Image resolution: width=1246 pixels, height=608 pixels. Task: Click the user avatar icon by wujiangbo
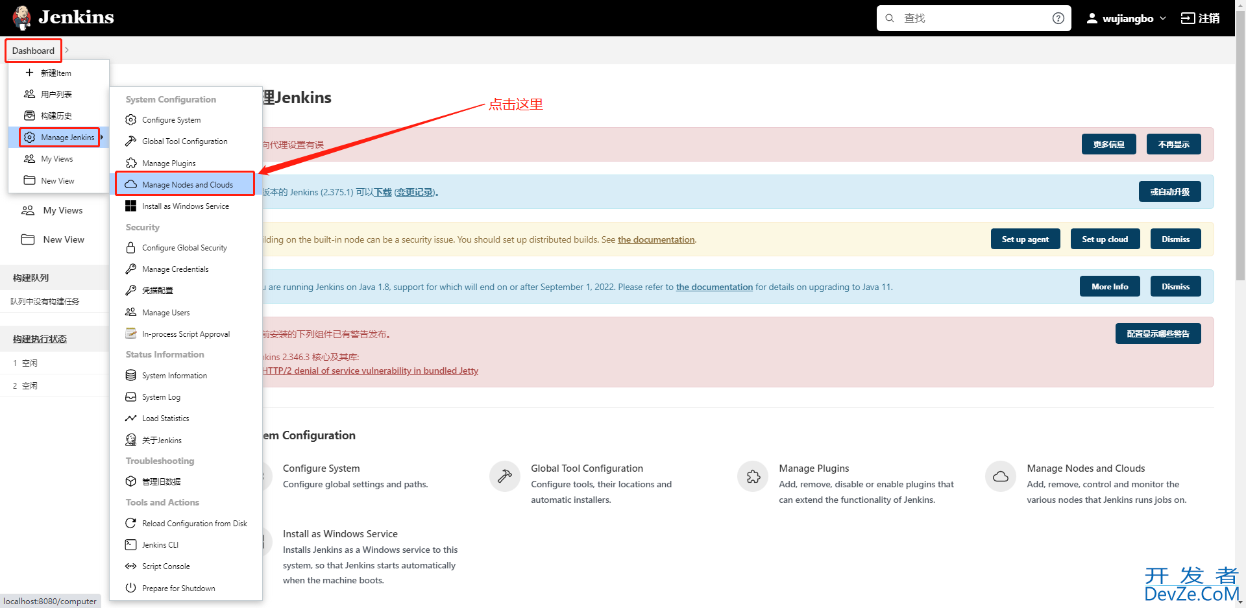point(1092,18)
